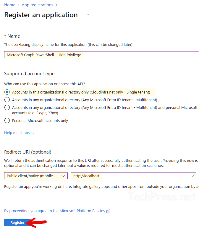The width and height of the screenshot is (199, 229).
Task: Click the Name field label
Action: tap(14, 36)
